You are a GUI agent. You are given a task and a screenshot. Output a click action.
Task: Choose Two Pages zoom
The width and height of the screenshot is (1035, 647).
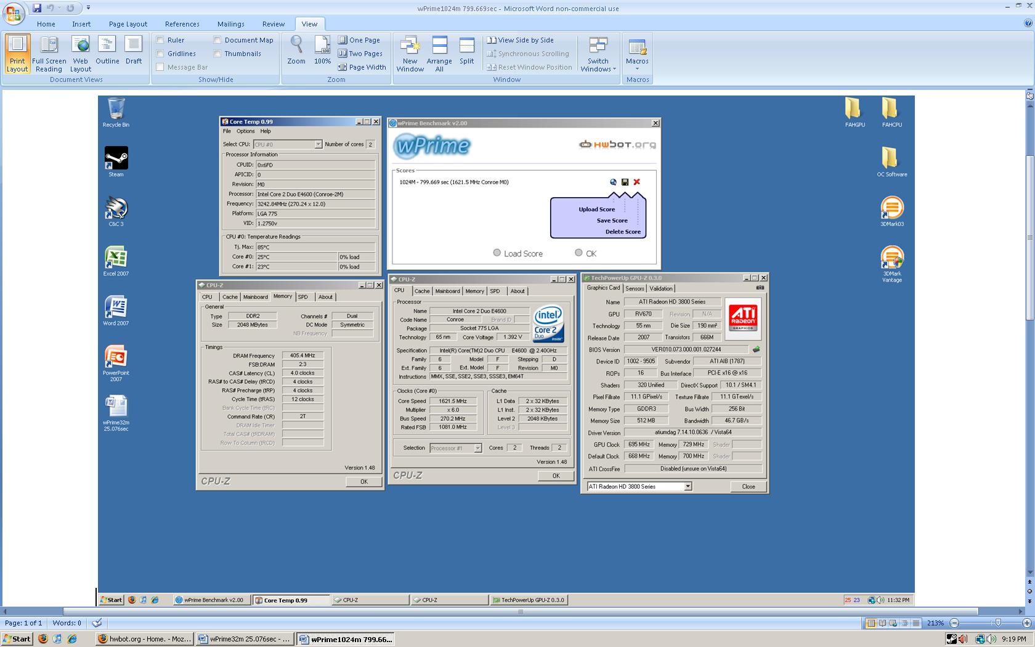point(361,54)
